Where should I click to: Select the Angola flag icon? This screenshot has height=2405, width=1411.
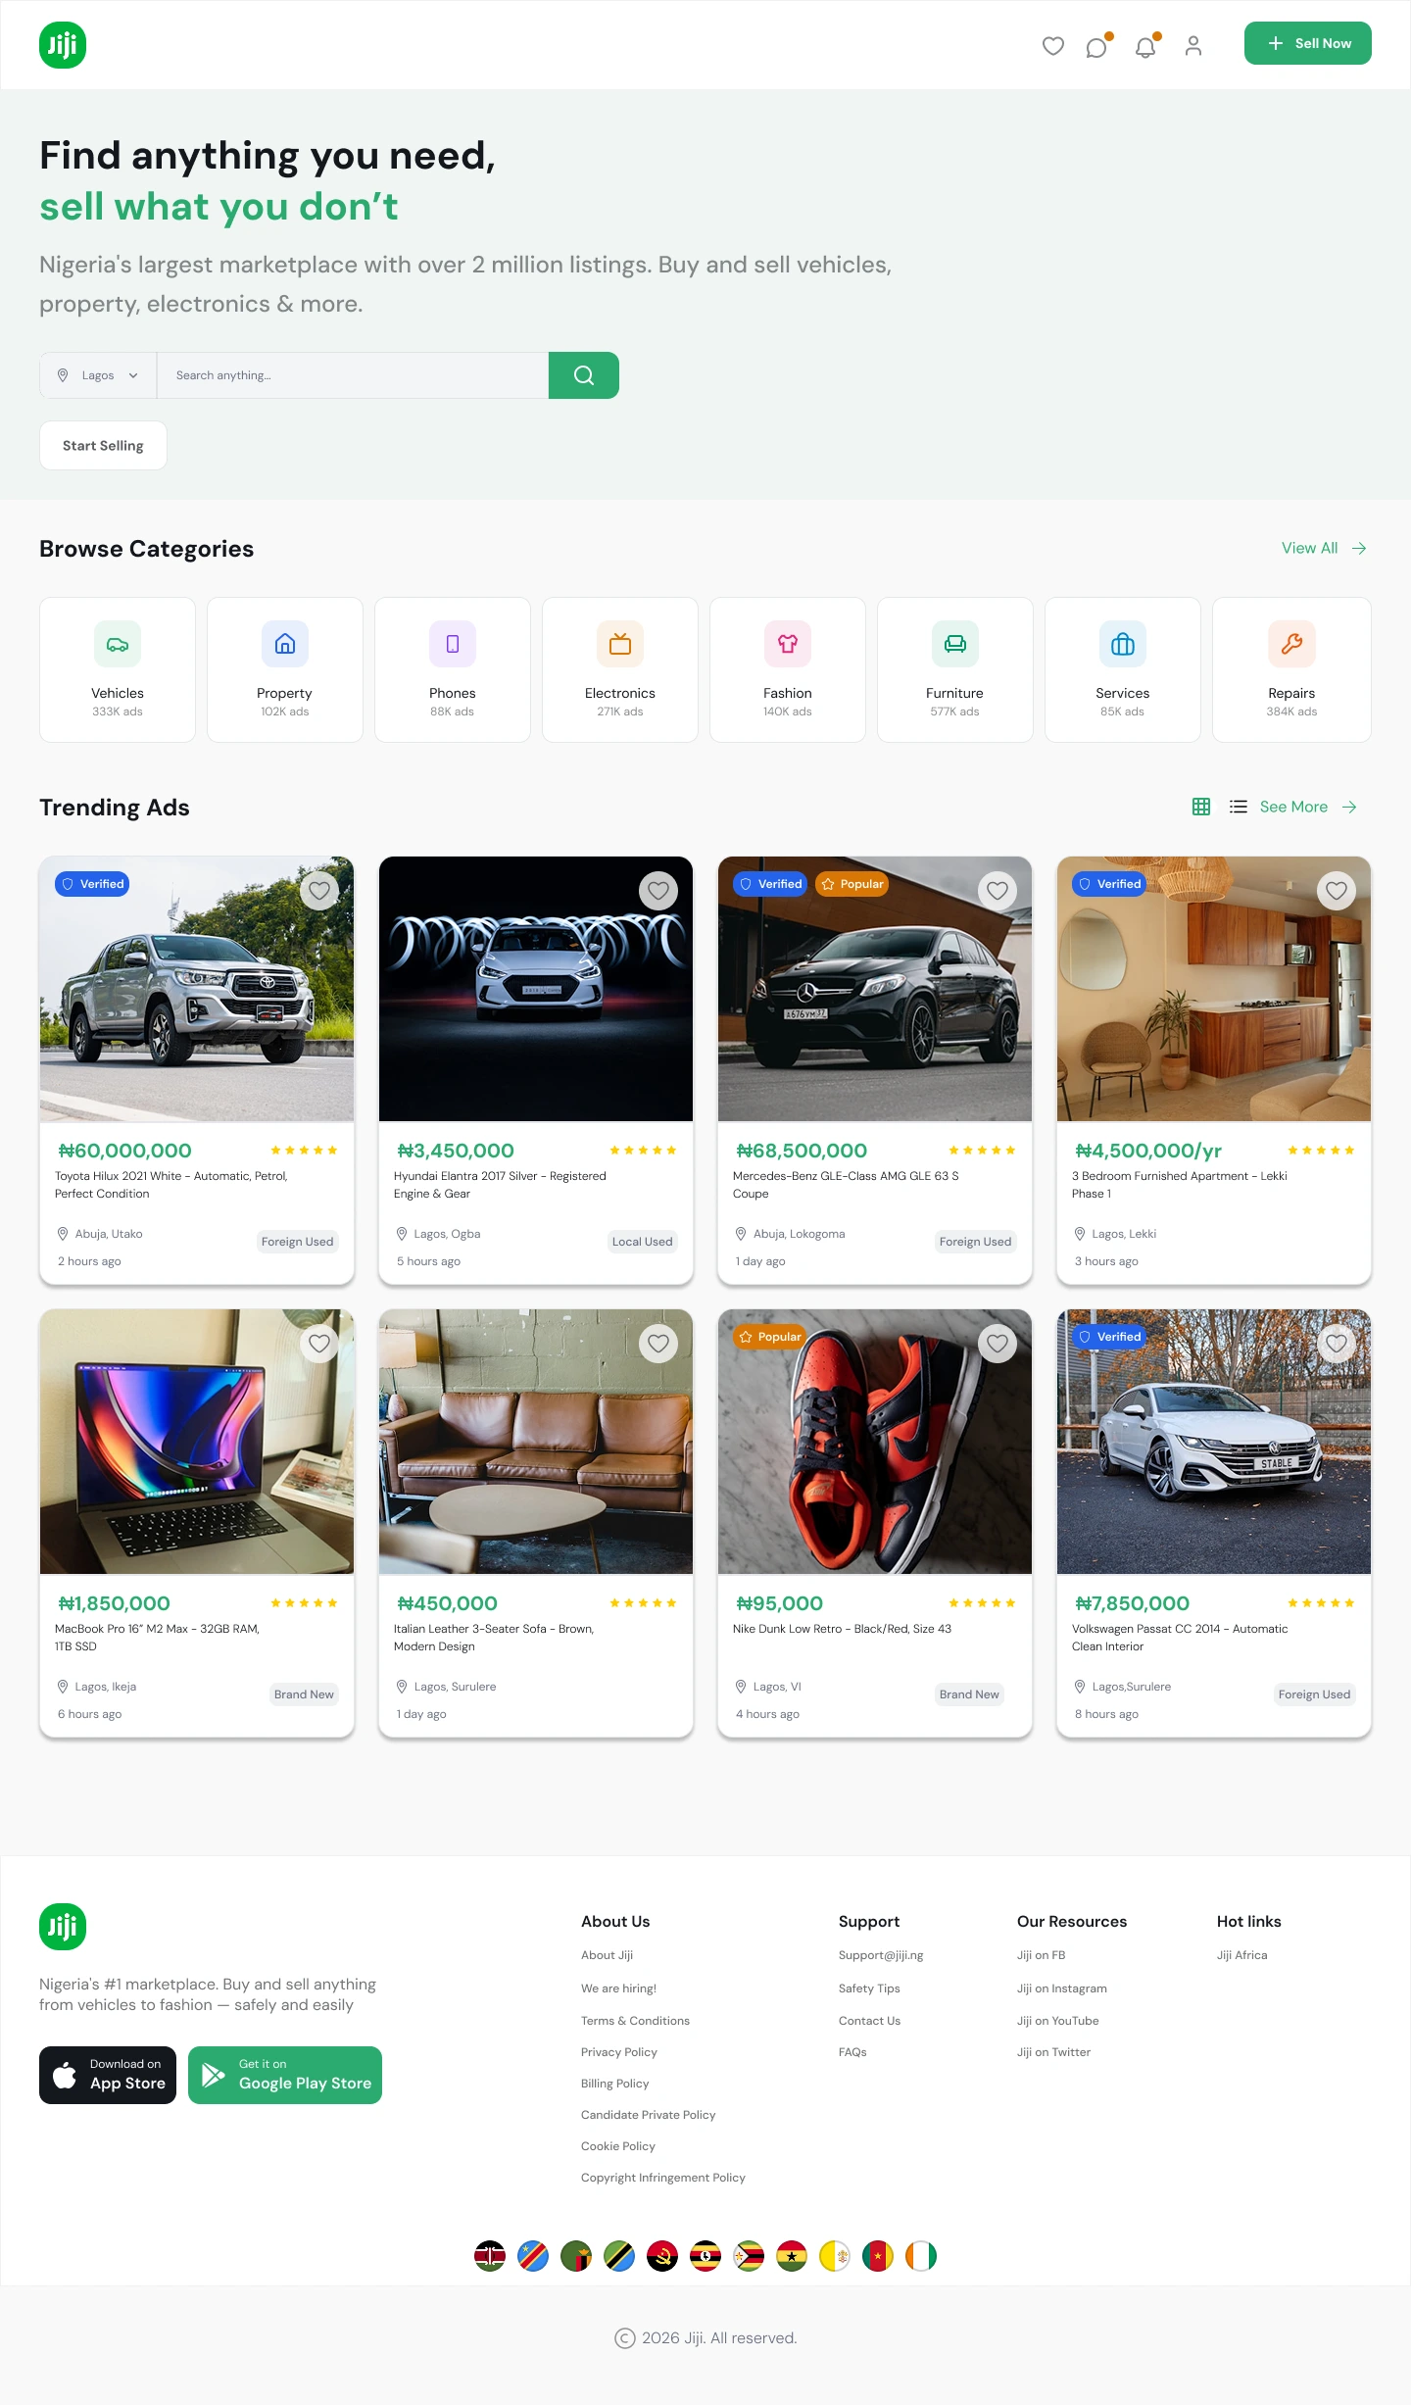[662, 2256]
